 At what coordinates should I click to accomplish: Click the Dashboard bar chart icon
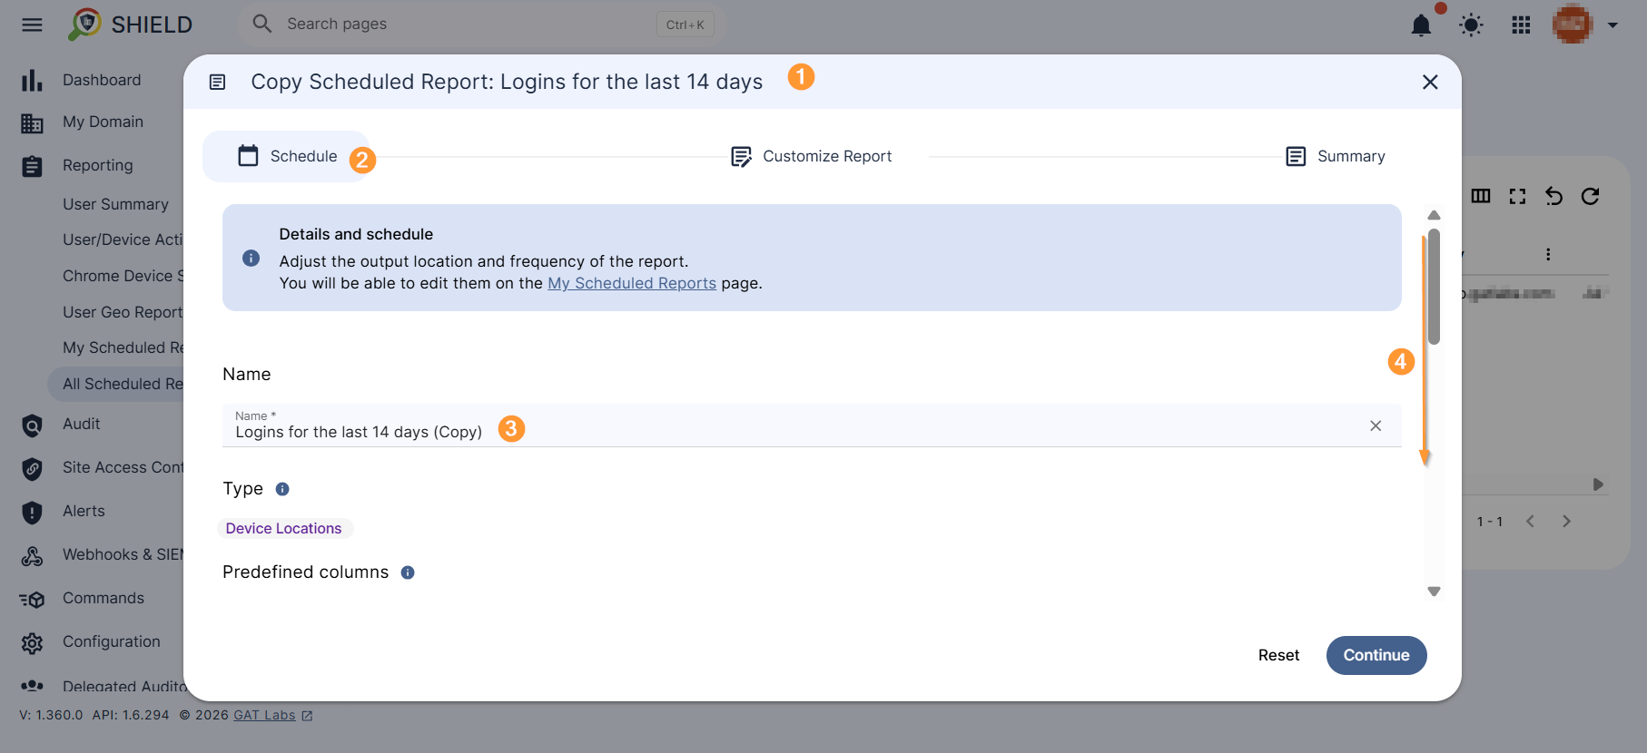tap(32, 80)
